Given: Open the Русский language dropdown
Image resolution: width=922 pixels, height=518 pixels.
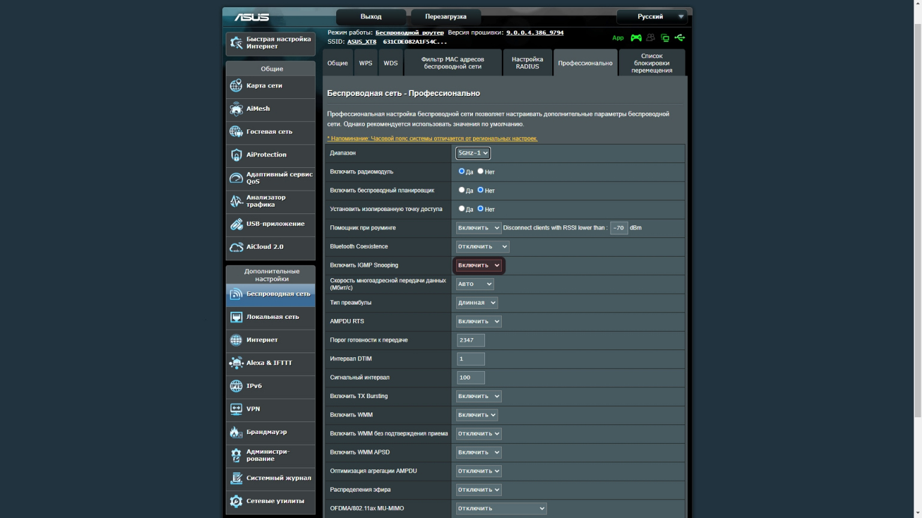Looking at the screenshot, I should pos(651,17).
